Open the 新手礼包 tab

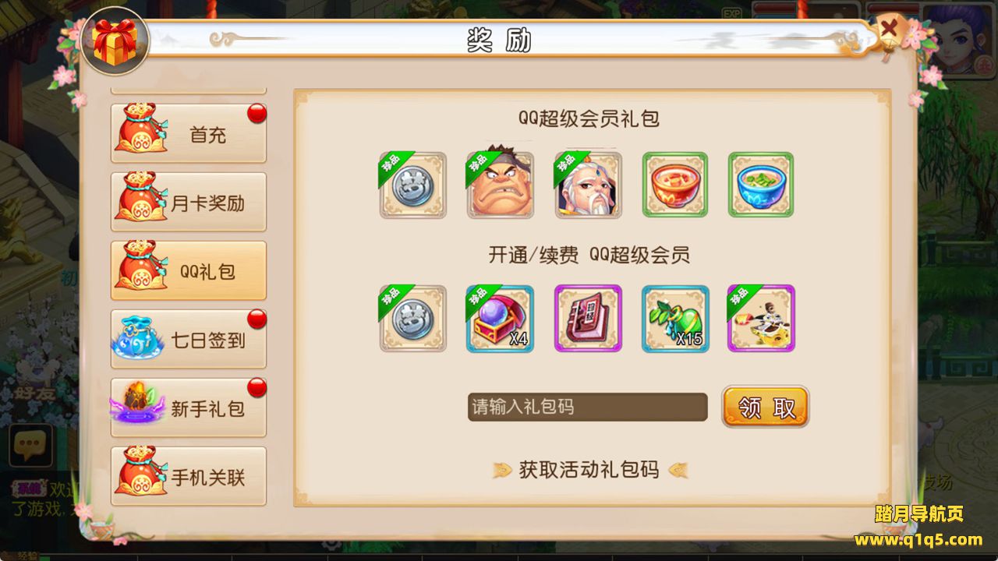click(x=189, y=408)
